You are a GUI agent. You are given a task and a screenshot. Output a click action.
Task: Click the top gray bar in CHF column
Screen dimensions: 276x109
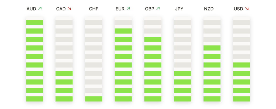94,23
